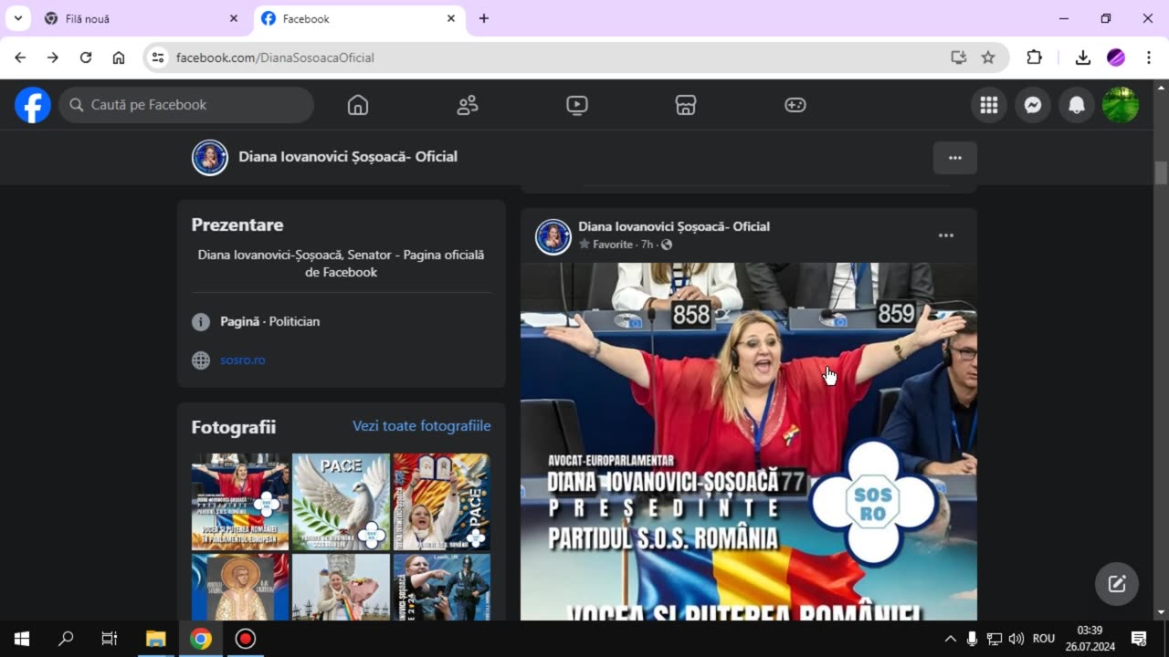Open the post author name link
This screenshot has width=1169, height=657.
coord(674,226)
